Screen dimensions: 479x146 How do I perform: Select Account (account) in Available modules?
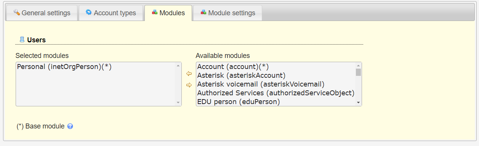[276, 67]
